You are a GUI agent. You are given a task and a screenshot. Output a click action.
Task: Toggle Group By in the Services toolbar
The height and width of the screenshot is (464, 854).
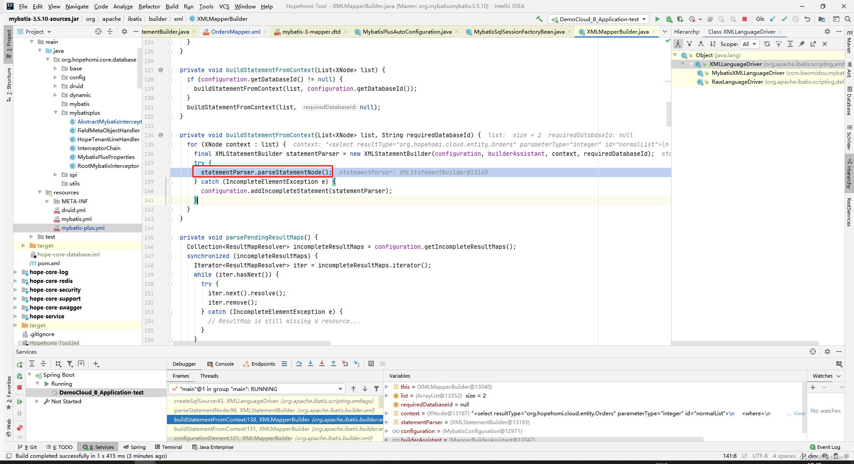58,364
